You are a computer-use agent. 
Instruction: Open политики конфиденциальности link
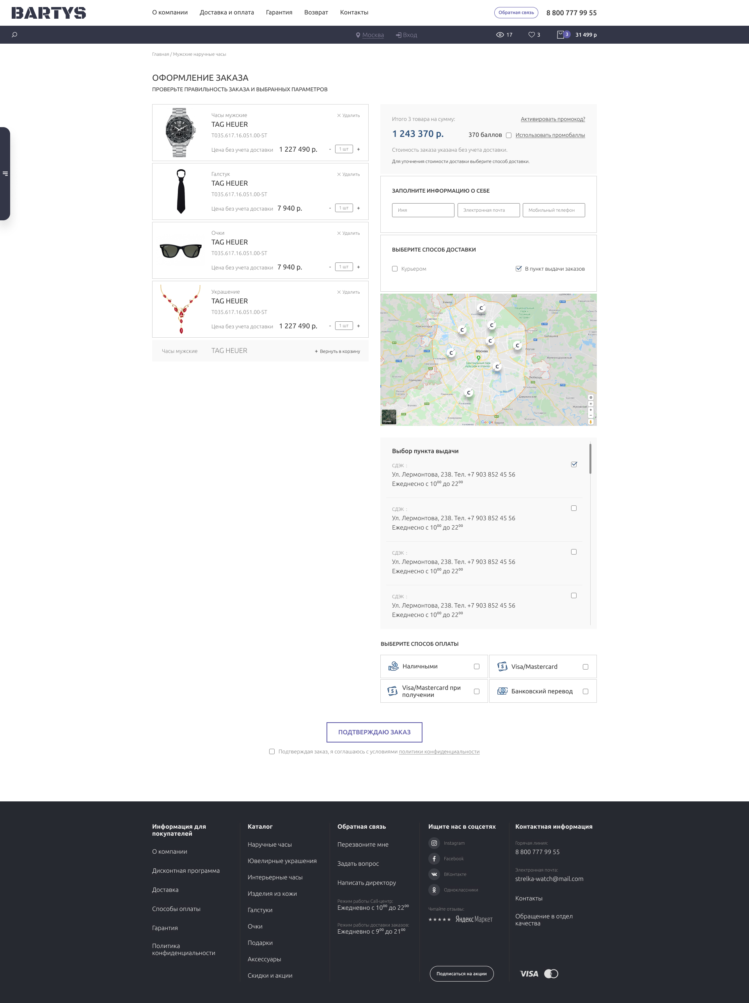[x=439, y=751]
